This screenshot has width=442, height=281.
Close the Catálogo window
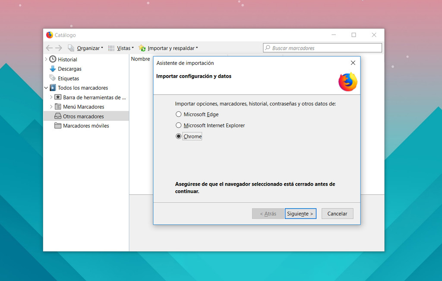tap(374, 35)
